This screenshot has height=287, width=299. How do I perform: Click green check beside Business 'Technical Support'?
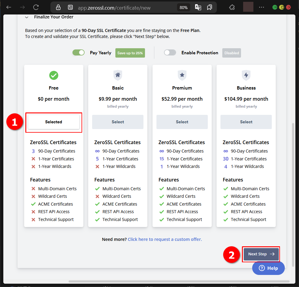click(226, 220)
